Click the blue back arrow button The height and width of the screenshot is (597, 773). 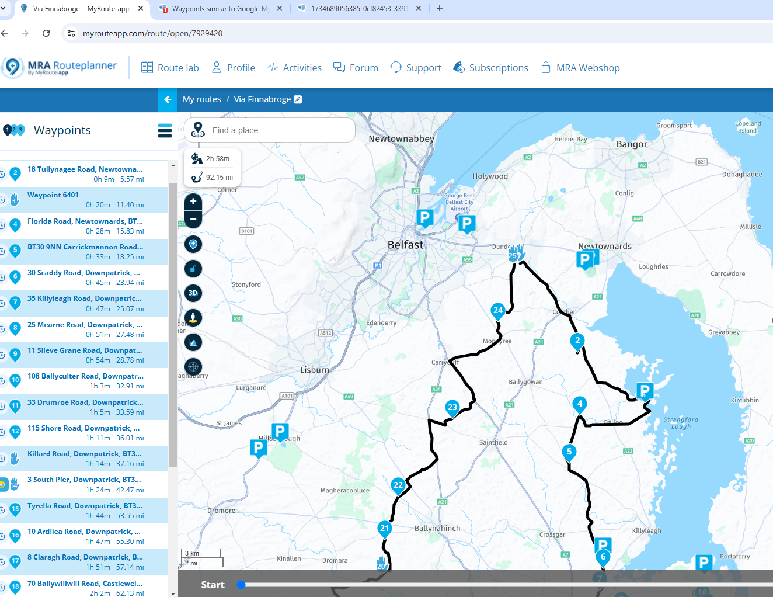(168, 100)
